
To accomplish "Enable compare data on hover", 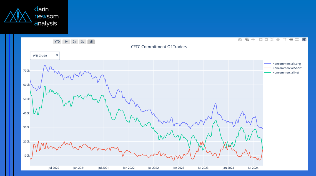I will pyautogui.click(x=297, y=40).
